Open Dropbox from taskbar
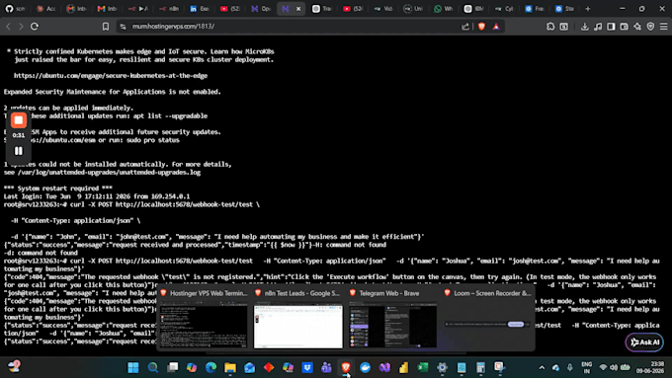672x378 pixels. [x=307, y=367]
